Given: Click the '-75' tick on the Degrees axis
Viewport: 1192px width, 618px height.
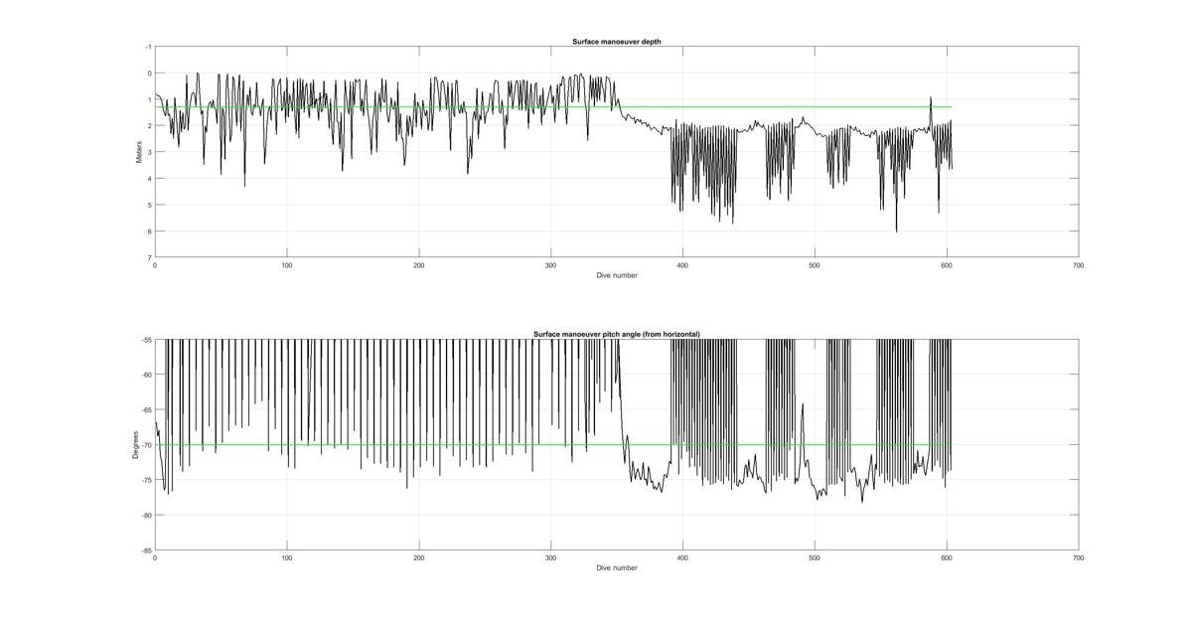Looking at the screenshot, I should click(146, 480).
